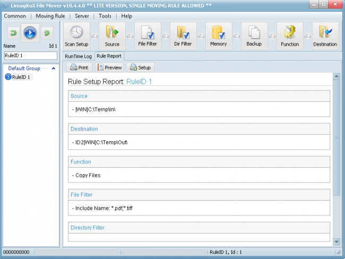Viewport: 345px width, 259px height.
Task: Open the Memory database settings
Action: [x=219, y=36]
